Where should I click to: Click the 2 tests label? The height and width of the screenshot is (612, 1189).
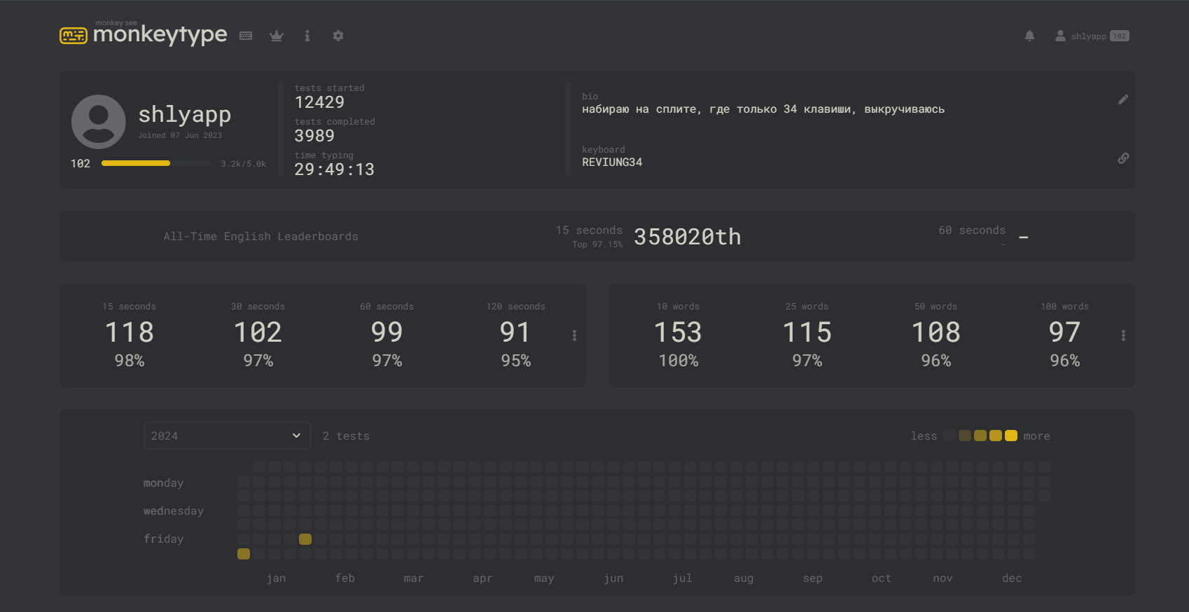click(346, 436)
